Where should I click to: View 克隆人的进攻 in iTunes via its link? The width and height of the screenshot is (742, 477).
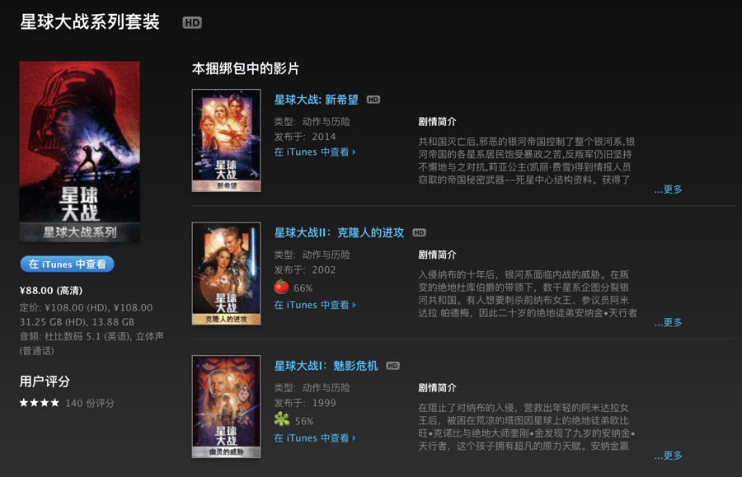[x=315, y=306]
